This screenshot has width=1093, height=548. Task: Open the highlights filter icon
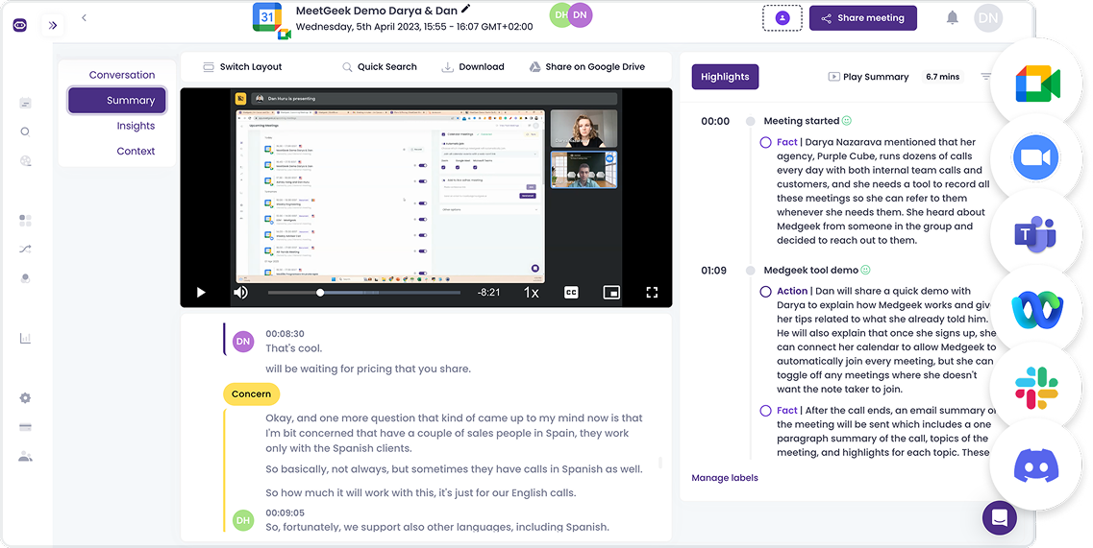tap(986, 77)
